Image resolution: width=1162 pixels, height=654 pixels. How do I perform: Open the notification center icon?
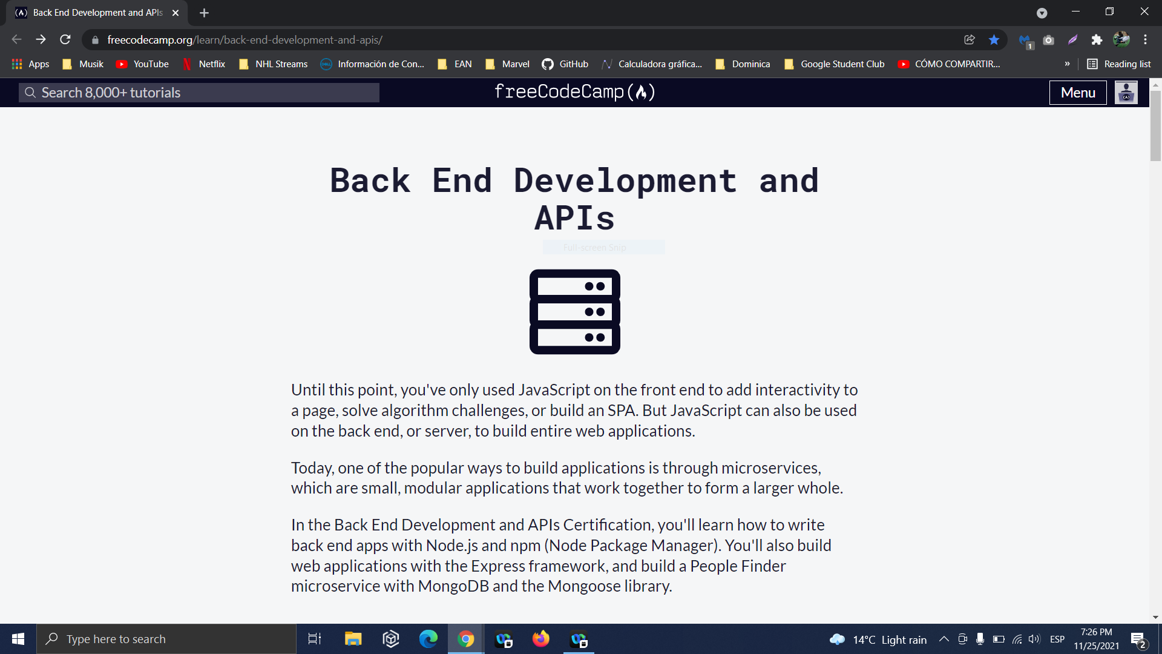click(x=1138, y=639)
